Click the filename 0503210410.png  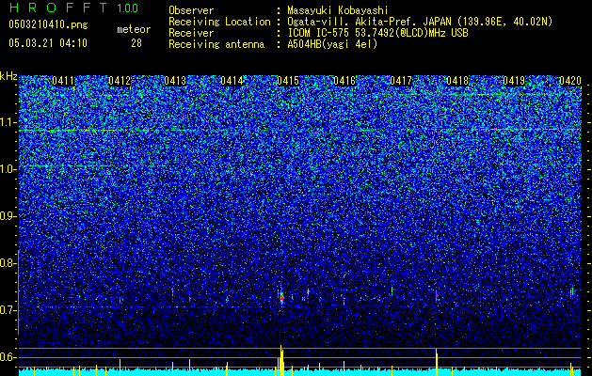[48, 24]
